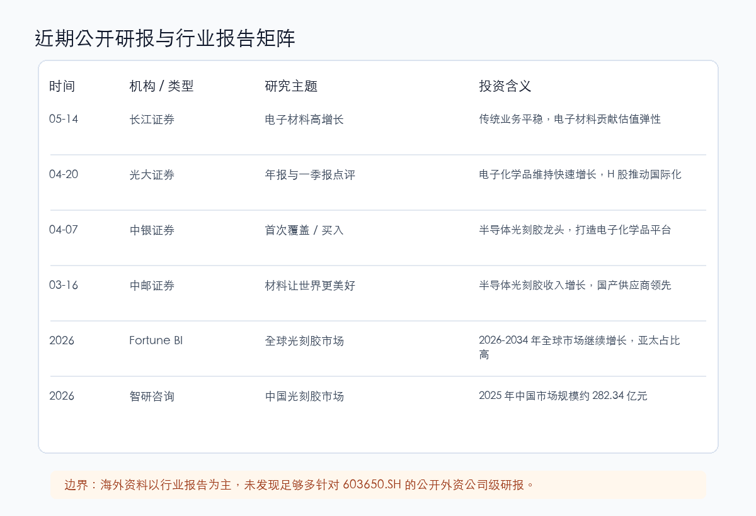Select the 智研咨询 cell
Viewport: 756px width, 516px height.
(152, 396)
